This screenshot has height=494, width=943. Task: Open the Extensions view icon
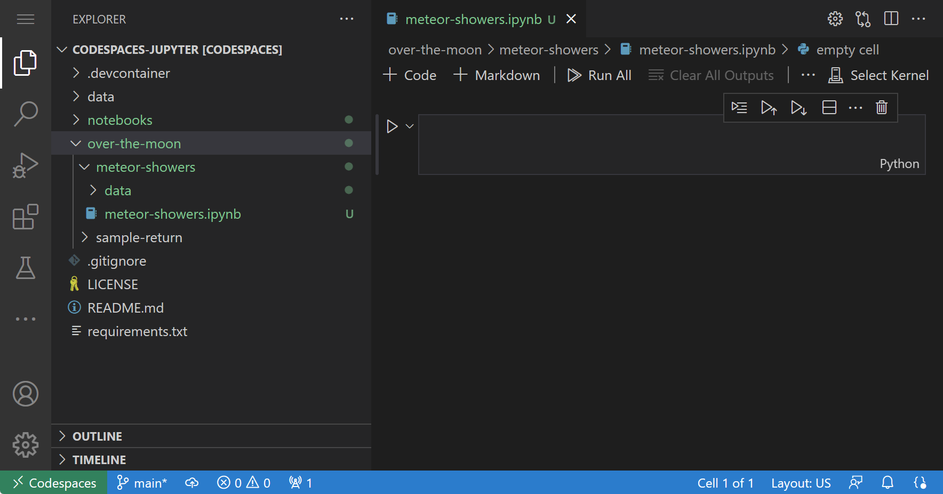26,217
